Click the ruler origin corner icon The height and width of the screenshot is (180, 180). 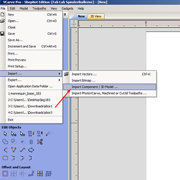pos(74,23)
